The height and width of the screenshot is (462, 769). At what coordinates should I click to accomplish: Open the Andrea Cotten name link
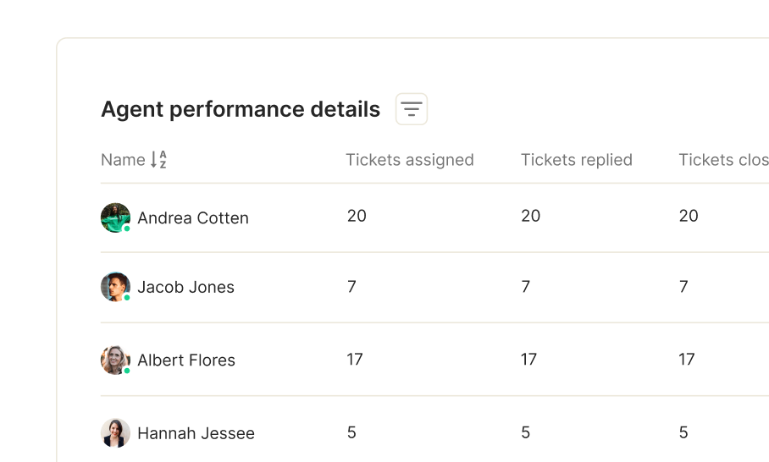coord(193,218)
